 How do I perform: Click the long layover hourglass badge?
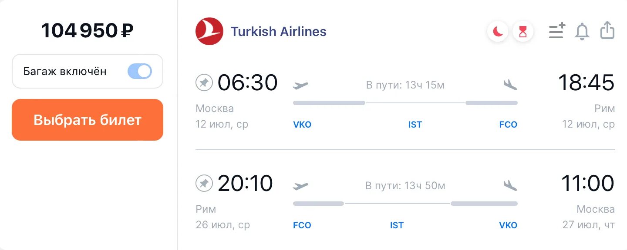point(523,32)
